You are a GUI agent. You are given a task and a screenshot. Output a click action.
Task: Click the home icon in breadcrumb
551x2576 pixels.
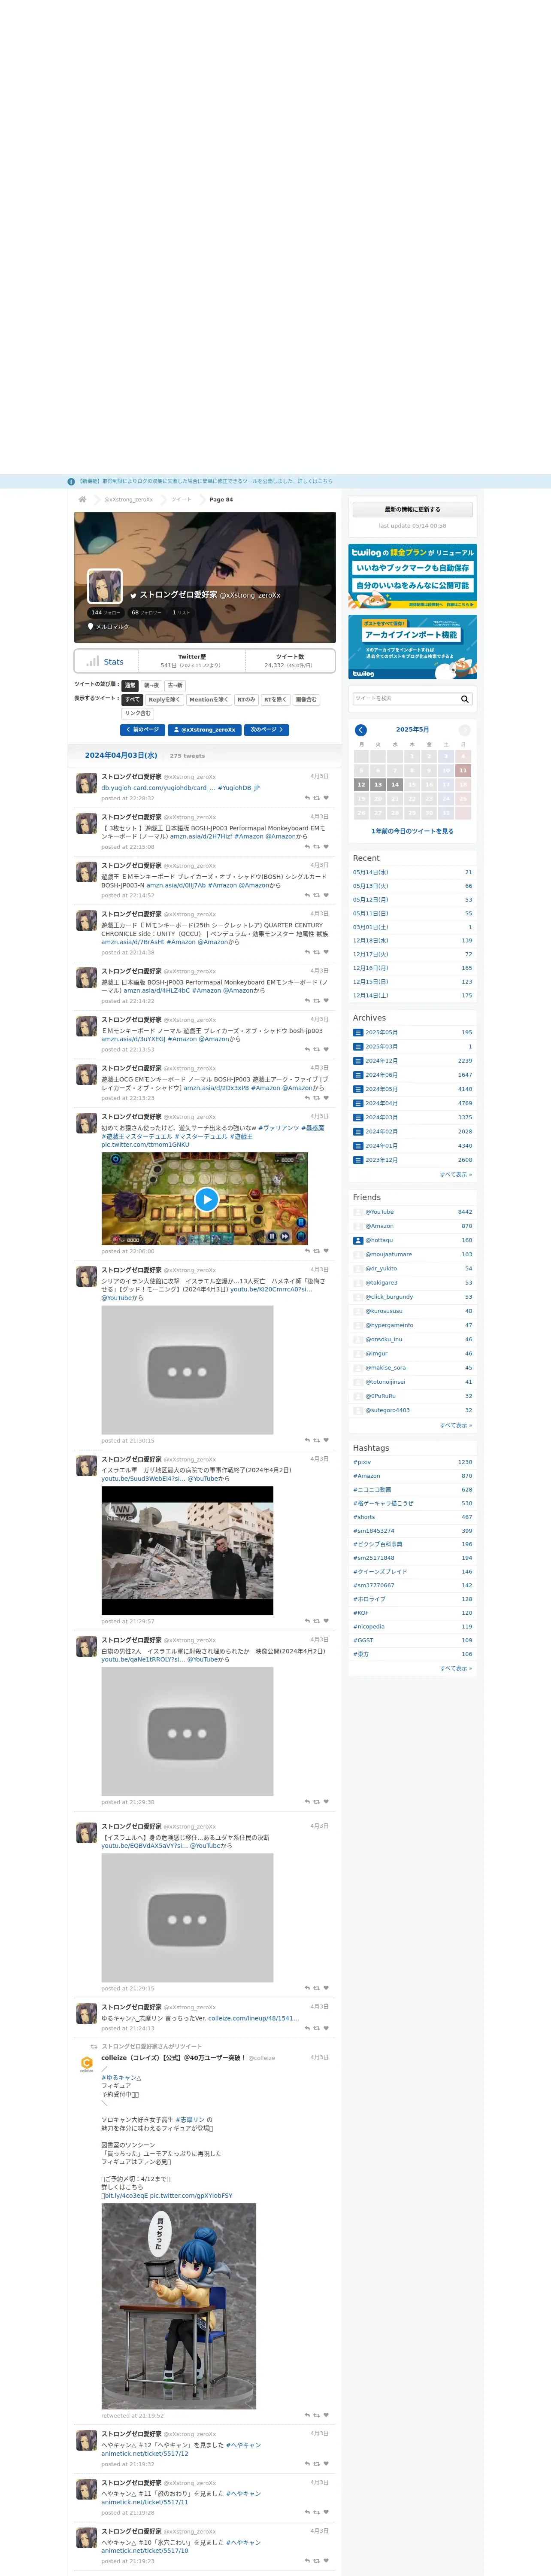coord(82,499)
